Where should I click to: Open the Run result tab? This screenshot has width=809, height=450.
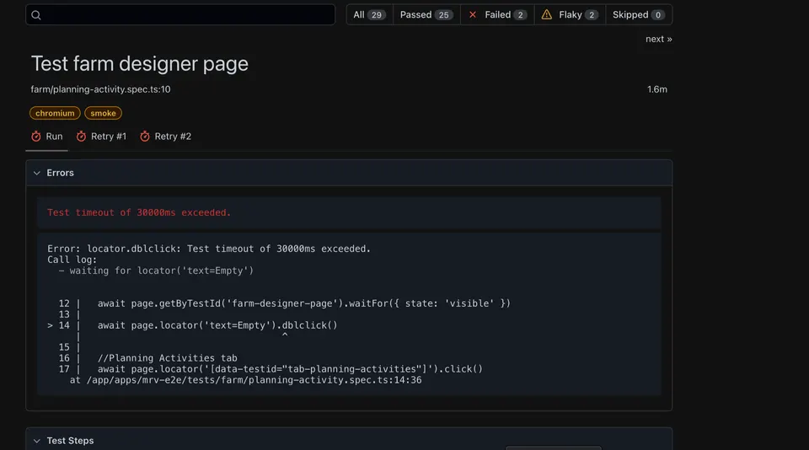tap(47, 137)
